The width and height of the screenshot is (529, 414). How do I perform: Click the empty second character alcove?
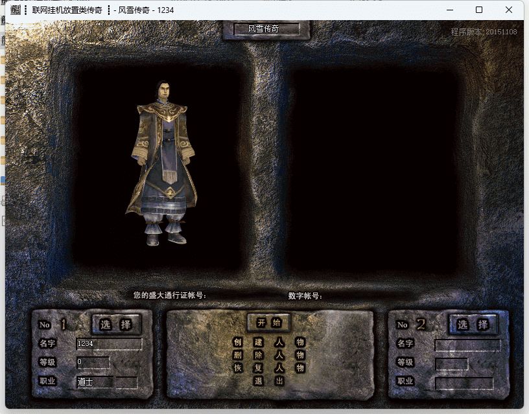tap(376, 168)
